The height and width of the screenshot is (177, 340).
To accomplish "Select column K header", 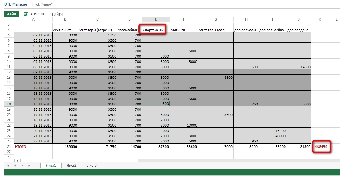I will pyautogui.click(x=320, y=19).
